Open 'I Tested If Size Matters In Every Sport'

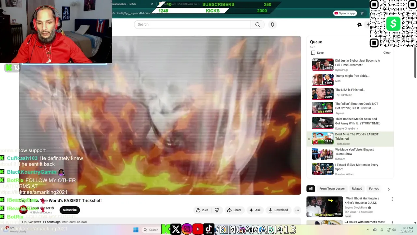(x=350, y=169)
